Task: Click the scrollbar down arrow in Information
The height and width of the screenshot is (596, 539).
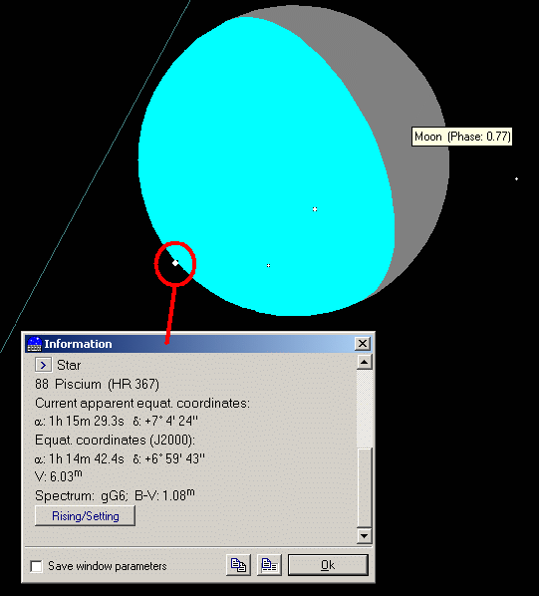Action: point(365,536)
